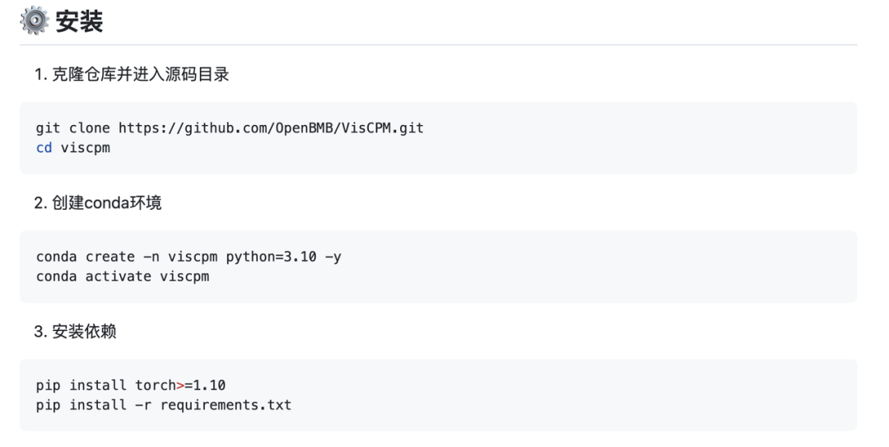The image size is (889, 447).
Task: Click the python=3.10 argument
Action: click(271, 257)
